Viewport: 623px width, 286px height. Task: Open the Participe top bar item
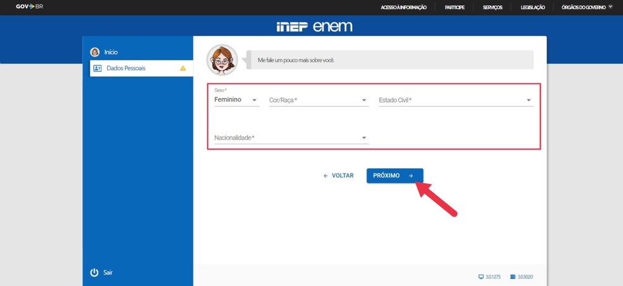click(x=455, y=7)
